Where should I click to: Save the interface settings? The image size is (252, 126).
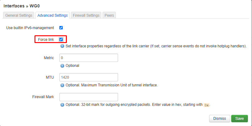(240, 119)
